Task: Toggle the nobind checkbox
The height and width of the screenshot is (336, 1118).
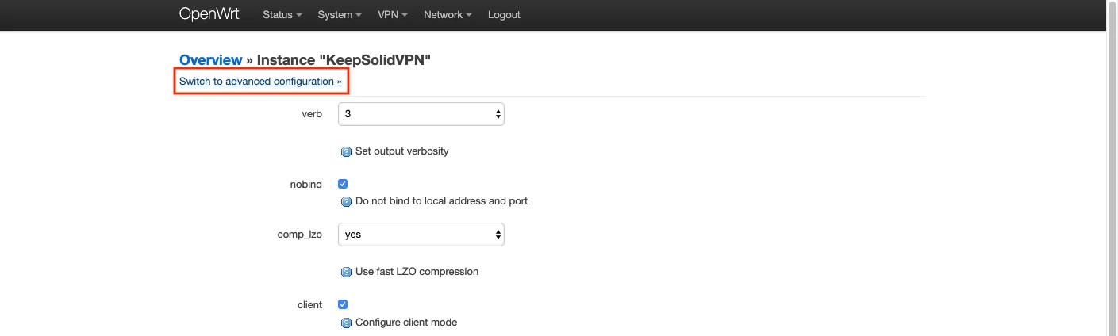Action: coord(343,184)
